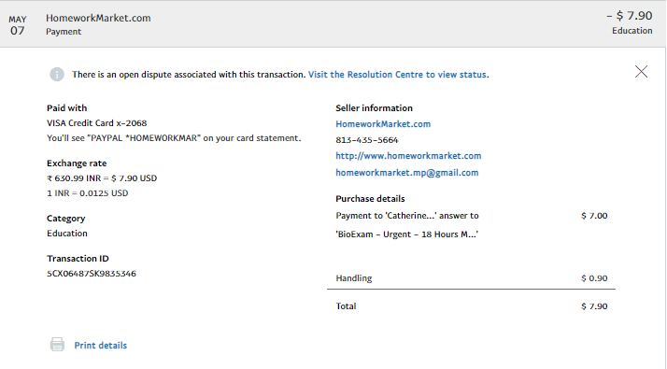Click the Handling fee amount $ 0.90
The image size is (667, 369).
(x=594, y=278)
